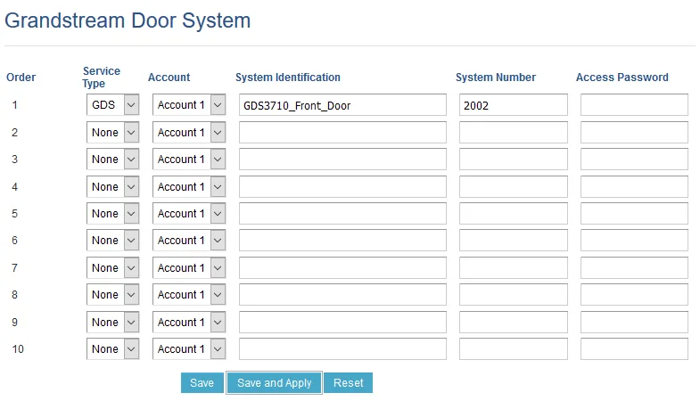
Task: Focus Access Password field for order 1
Action: pyautogui.click(x=634, y=105)
